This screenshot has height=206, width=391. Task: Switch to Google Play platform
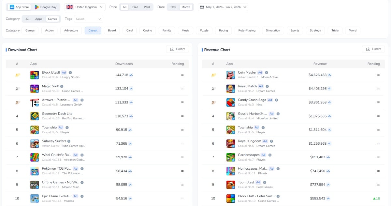46,7
